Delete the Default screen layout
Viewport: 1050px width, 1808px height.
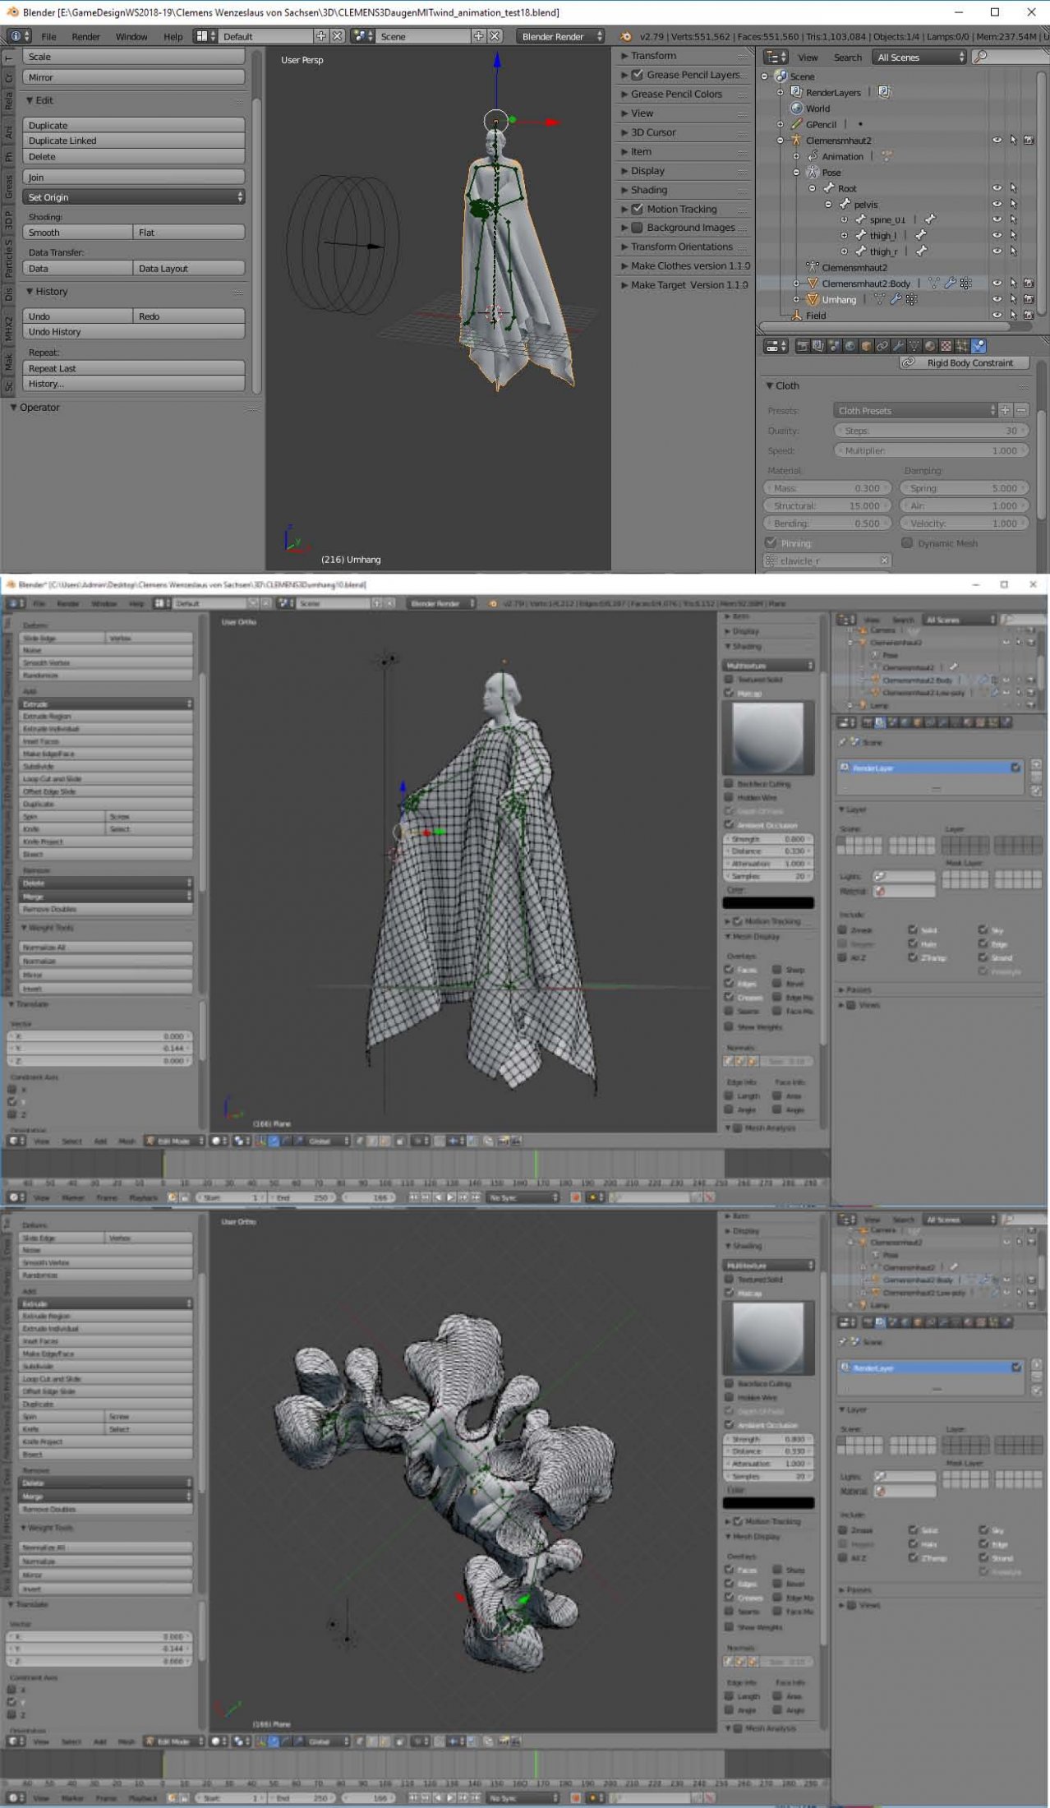coord(337,36)
